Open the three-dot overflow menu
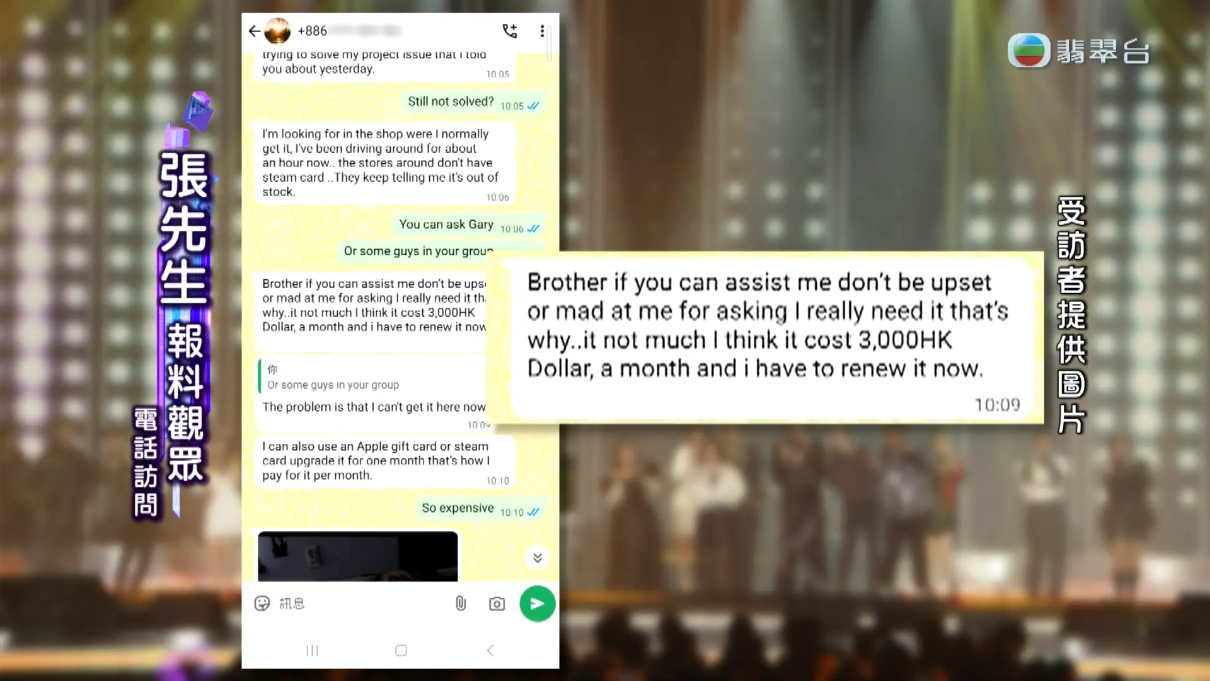 click(542, 31)
